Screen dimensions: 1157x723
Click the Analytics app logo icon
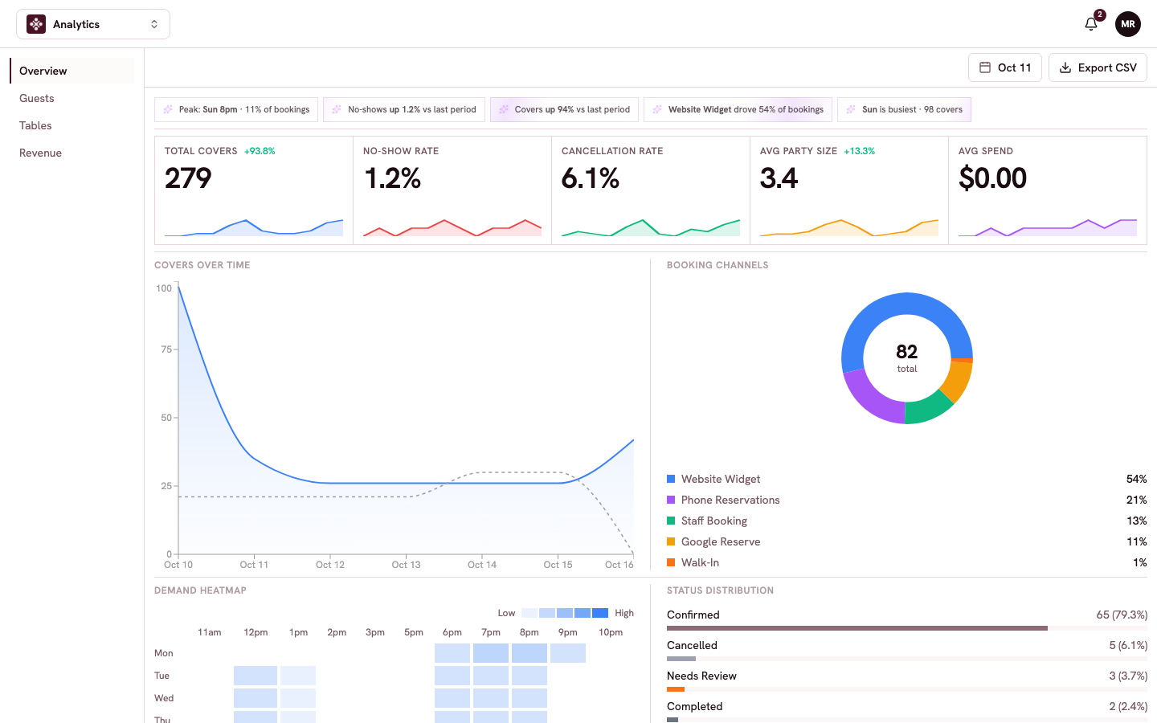(x=36, y=24)
